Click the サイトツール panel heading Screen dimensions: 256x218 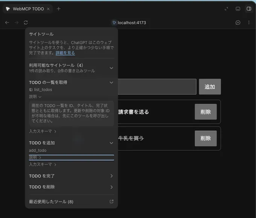tap(41, 34)
